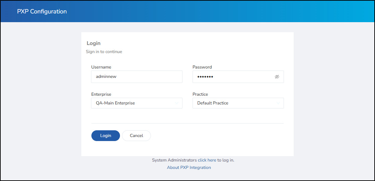
Task: Follow the 'click here' administrator link
Action: coord(207,160)
